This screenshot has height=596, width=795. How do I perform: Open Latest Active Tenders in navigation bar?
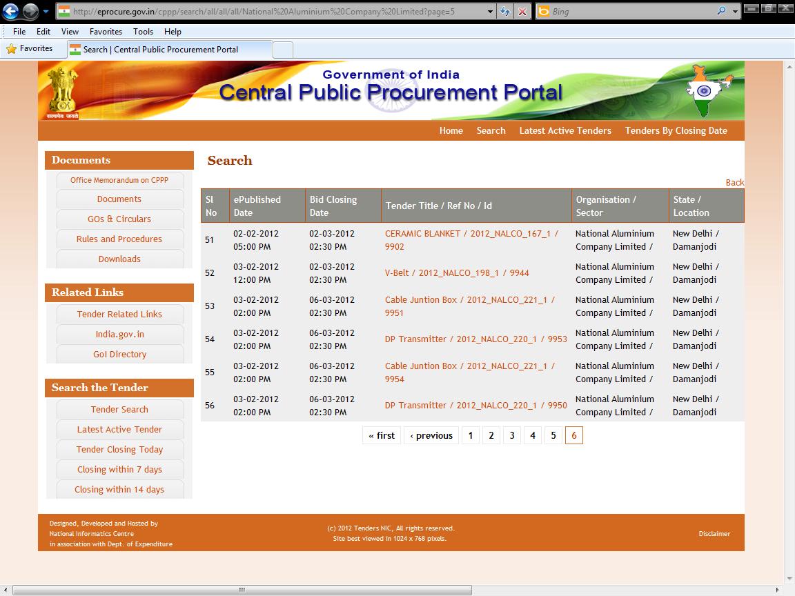[x=565, y=130]
